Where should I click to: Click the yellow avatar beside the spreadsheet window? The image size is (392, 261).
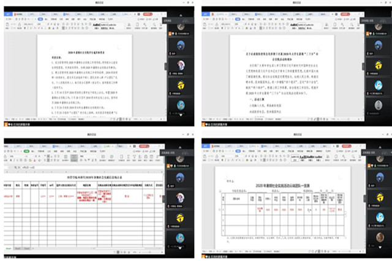[181, 218]
